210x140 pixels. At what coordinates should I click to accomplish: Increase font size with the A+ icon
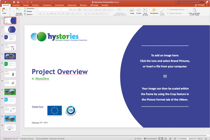tap(71, 10)
